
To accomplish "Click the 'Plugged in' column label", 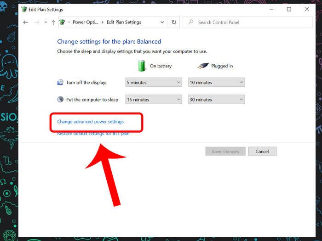I will point(222,66).
